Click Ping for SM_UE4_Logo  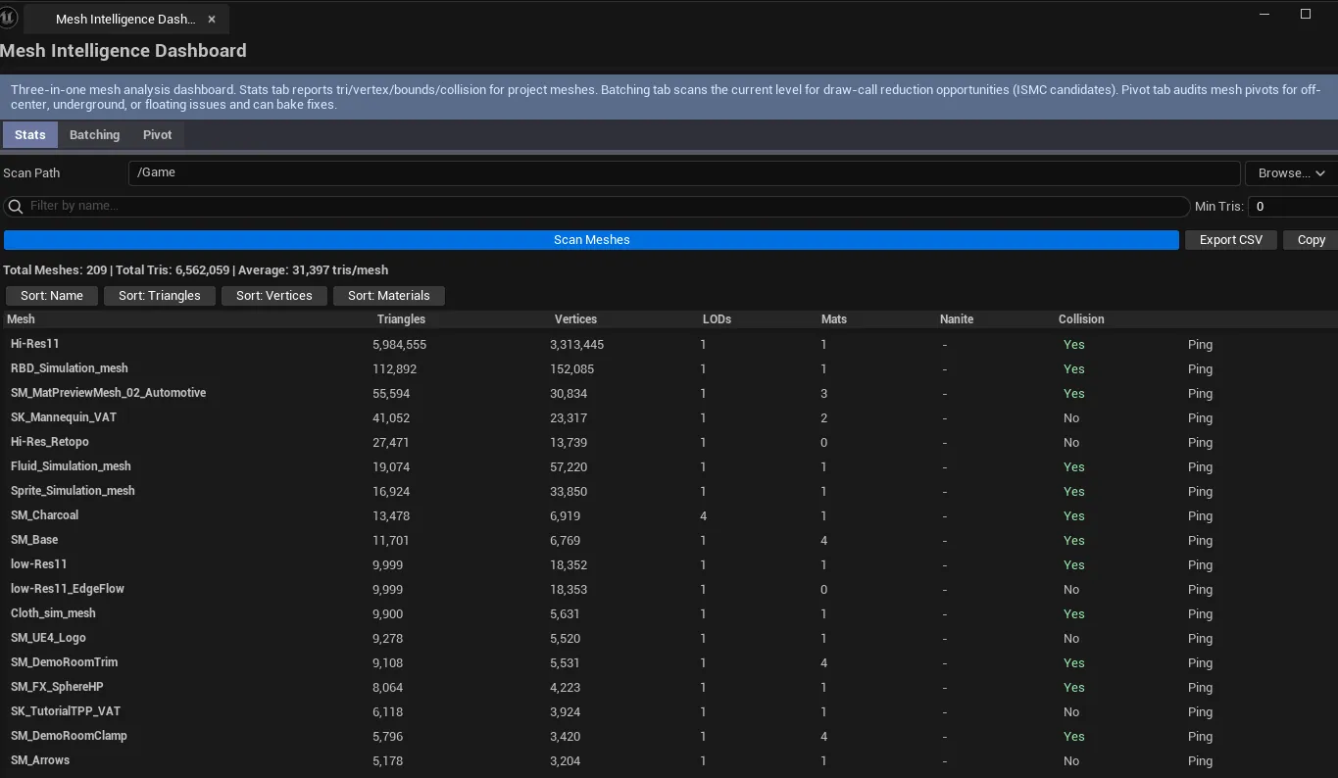(1200, 639)
